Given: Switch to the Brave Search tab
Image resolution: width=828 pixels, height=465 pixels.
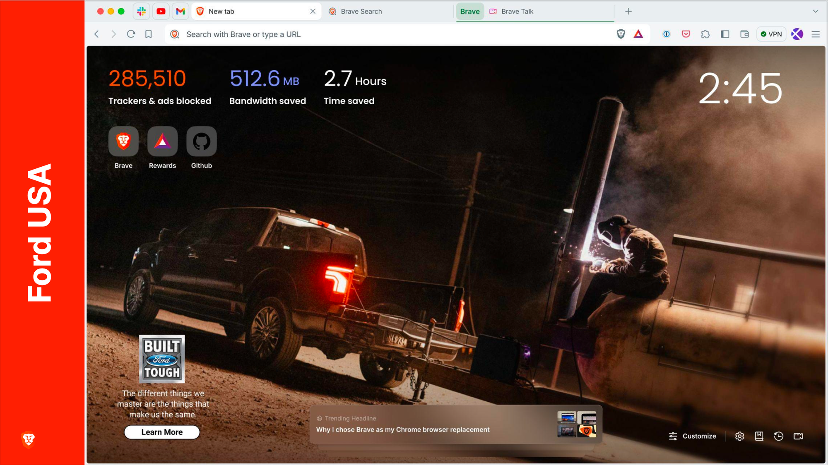Looking at the screenshot, I should pos(361,12).
